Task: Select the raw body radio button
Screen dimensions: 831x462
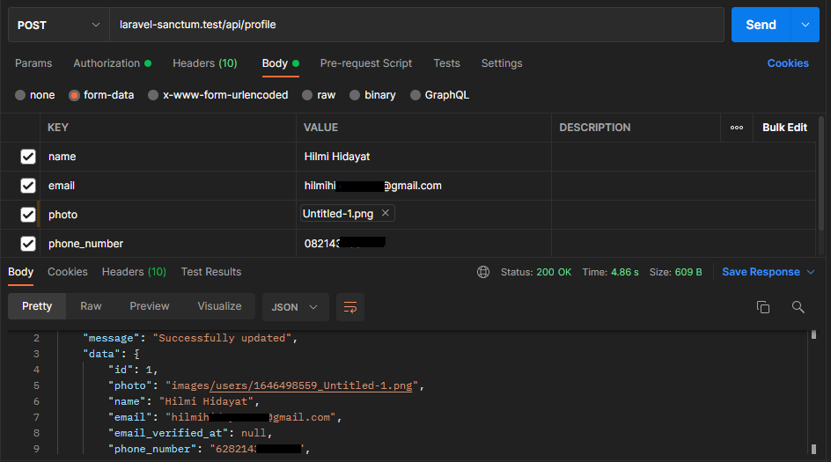Action: 307,95
